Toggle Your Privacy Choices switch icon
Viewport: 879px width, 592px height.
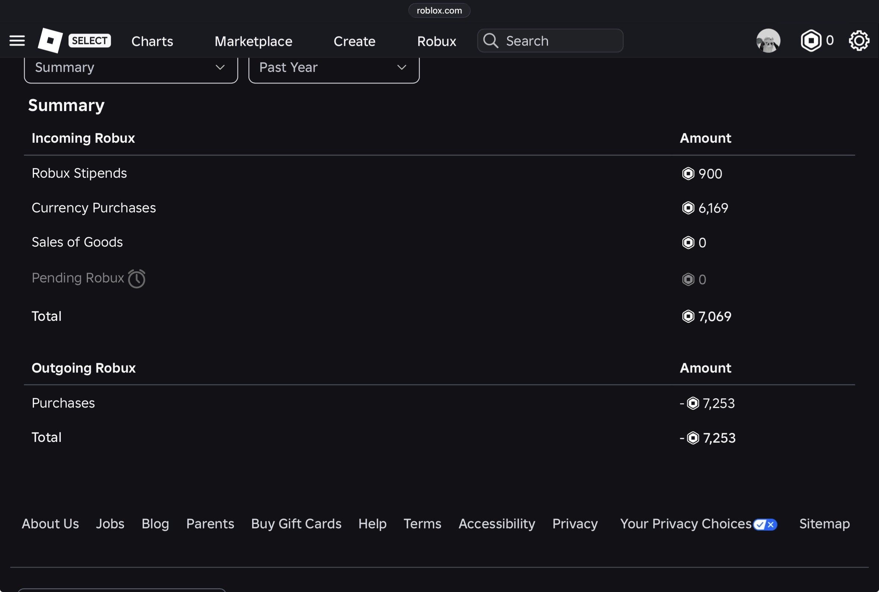coord(765,525)
